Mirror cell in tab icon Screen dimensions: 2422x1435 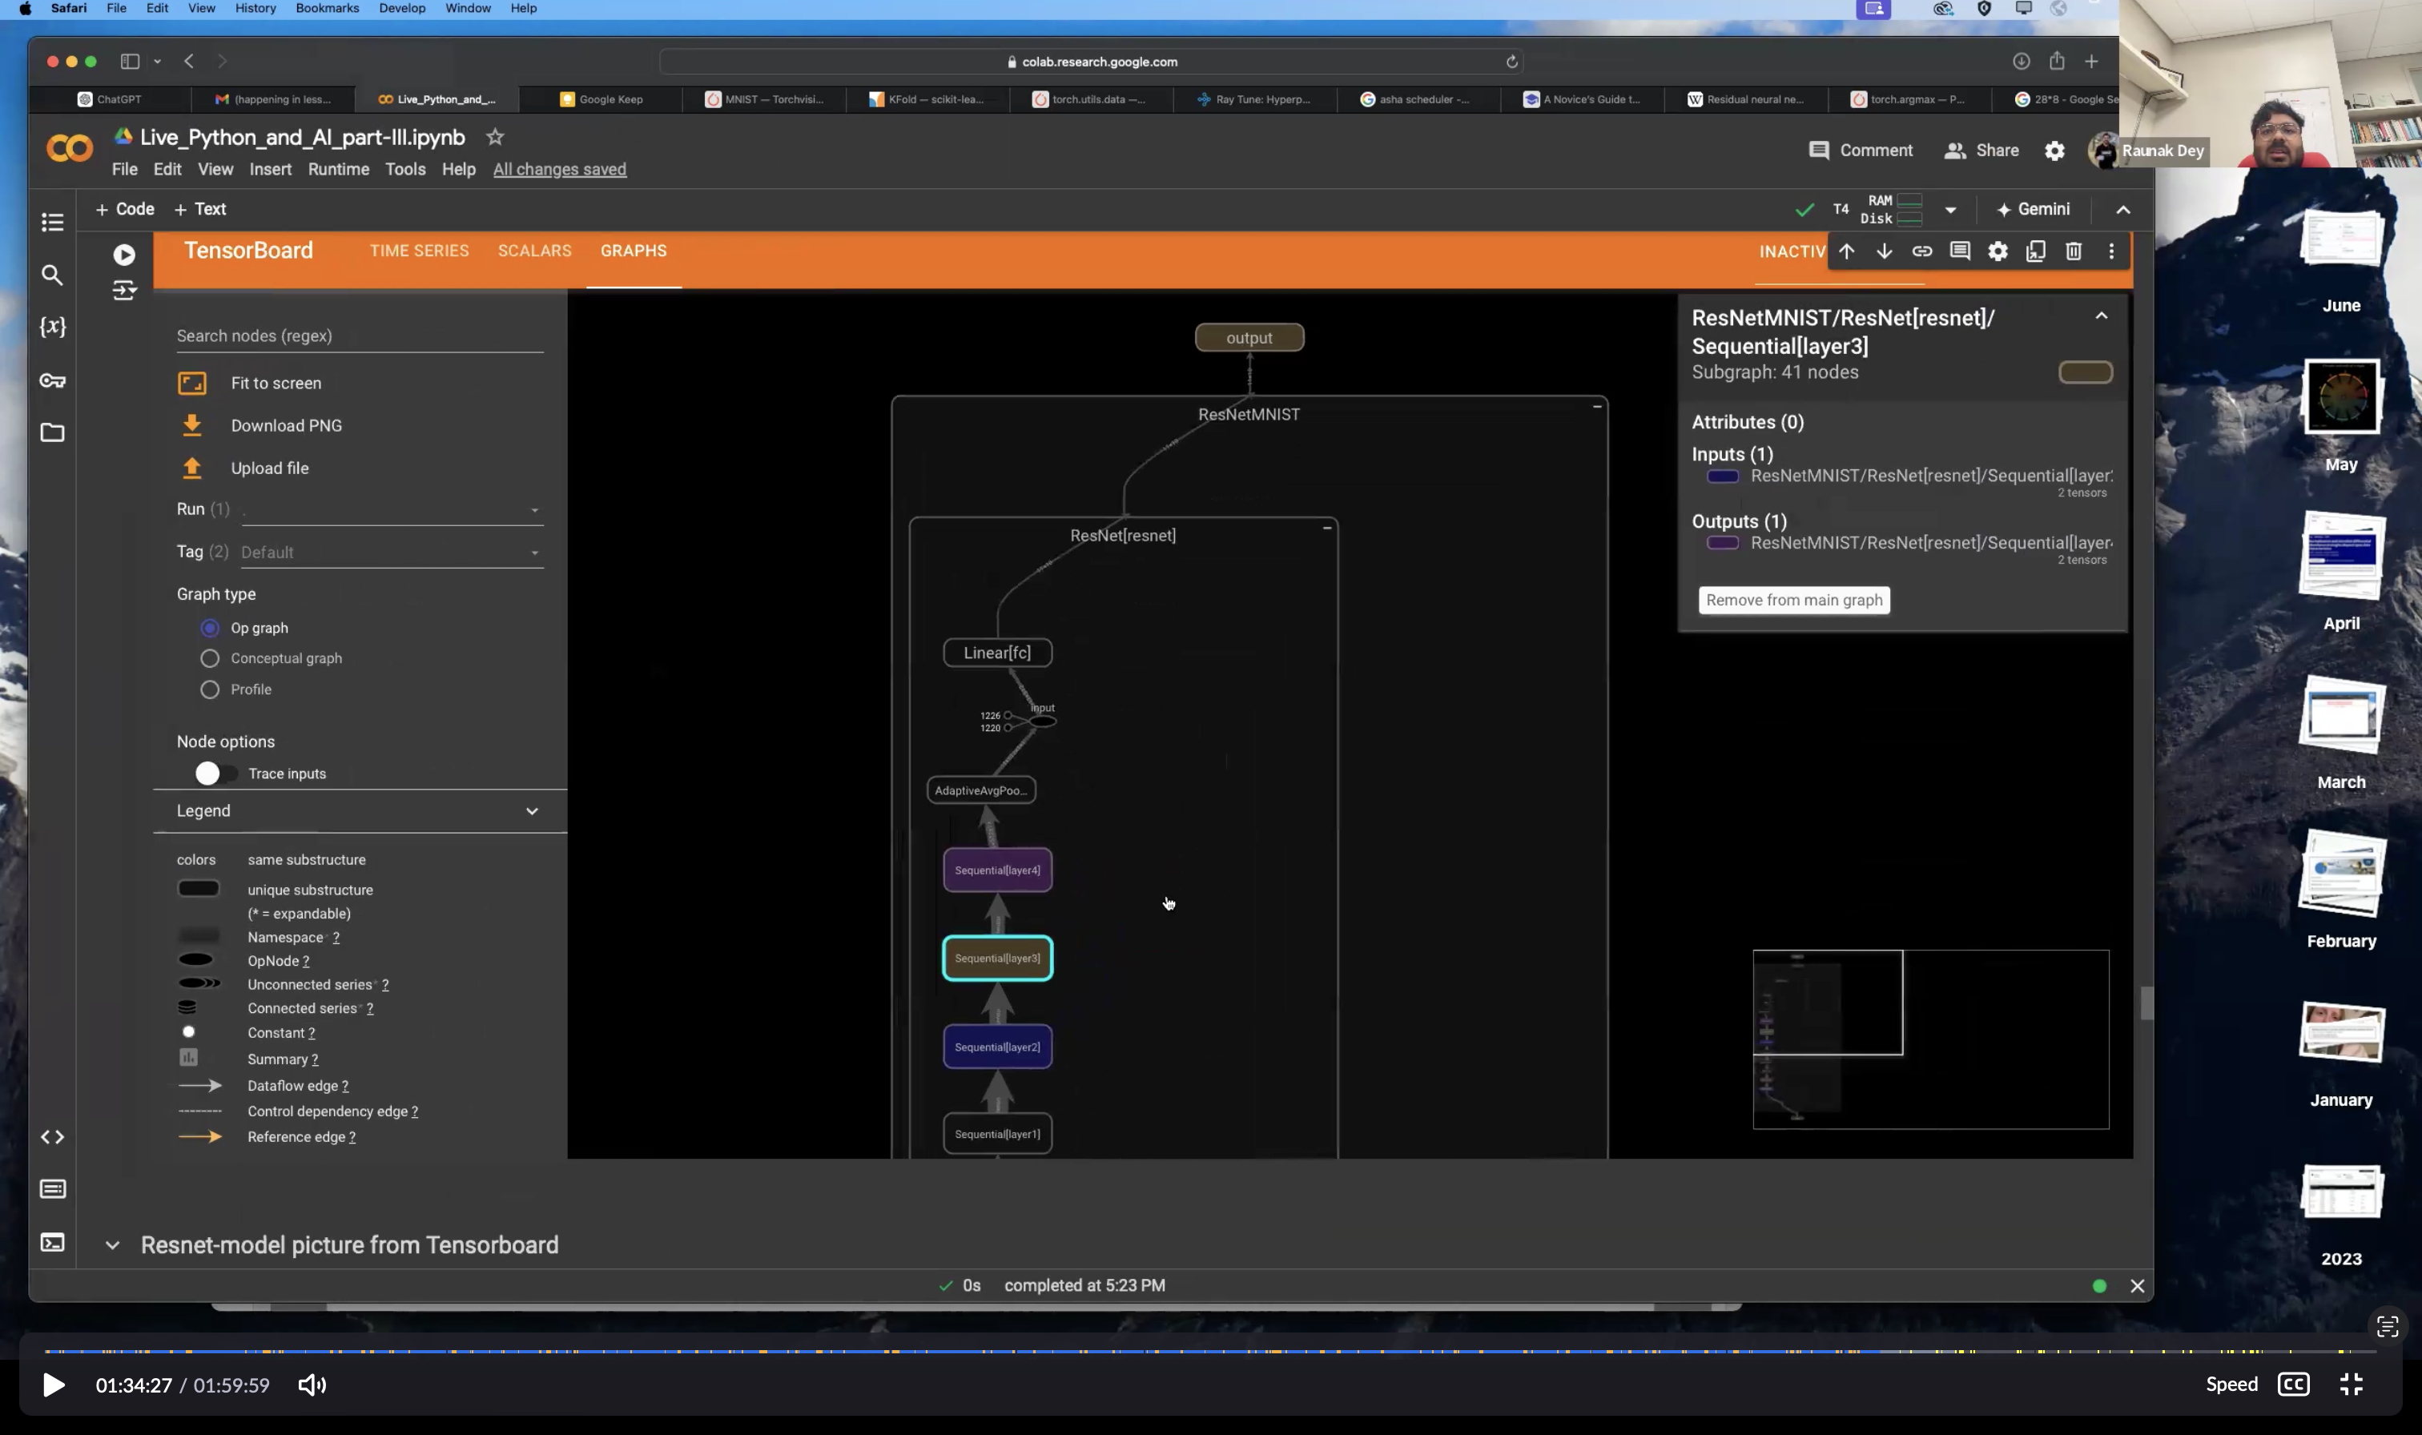2035,251
